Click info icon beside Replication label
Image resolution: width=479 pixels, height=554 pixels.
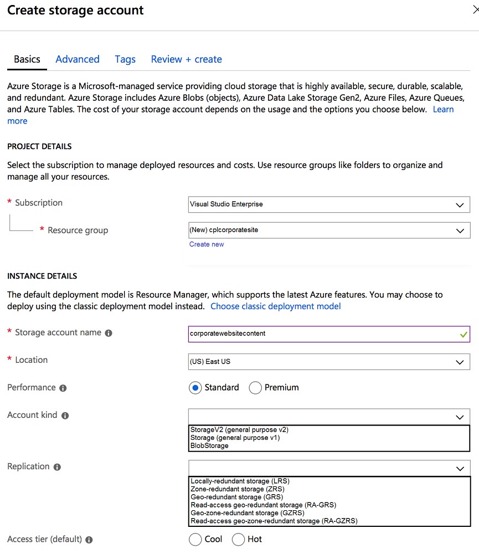(x=57, y=467)
